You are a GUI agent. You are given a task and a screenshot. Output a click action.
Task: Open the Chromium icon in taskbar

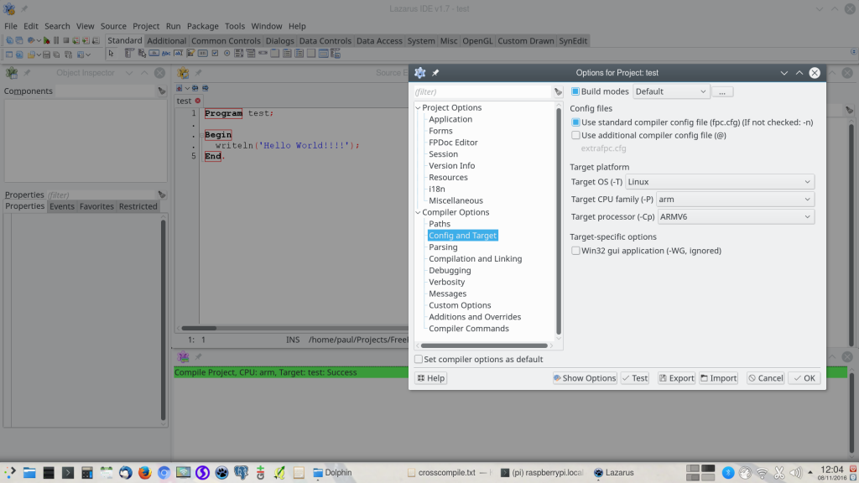[164, 473]
